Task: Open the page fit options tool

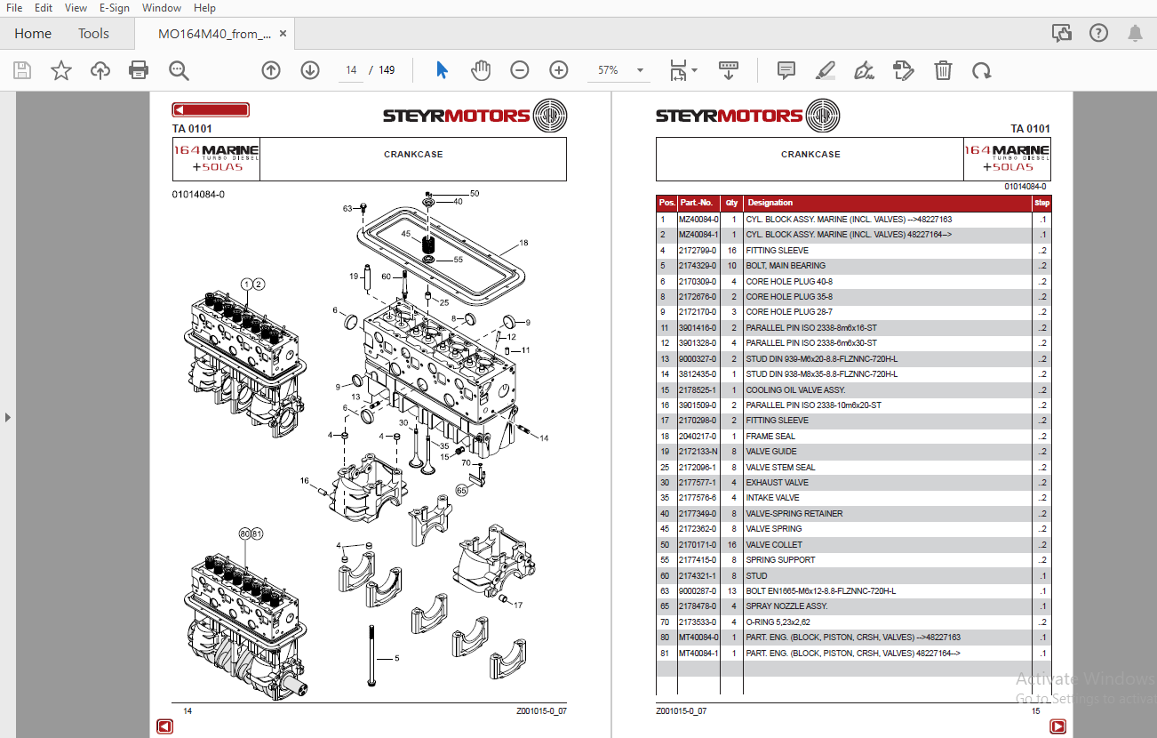Action: (x=679, y=70)
